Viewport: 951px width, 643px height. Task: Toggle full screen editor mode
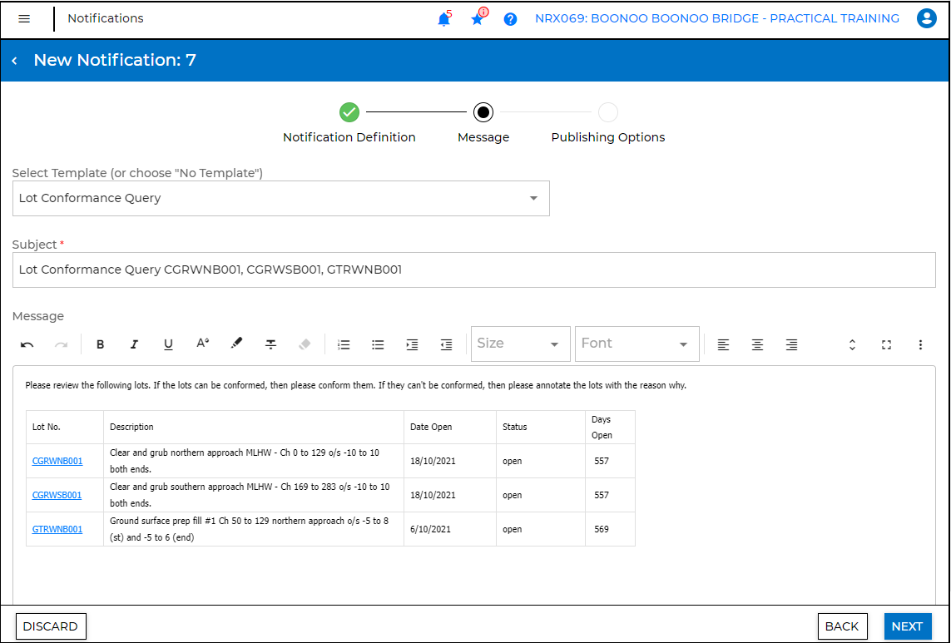[x=886, y=344]
